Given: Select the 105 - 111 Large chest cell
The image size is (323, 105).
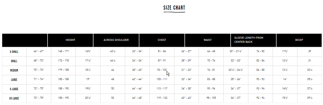Looking at the screenshot, I should (162, 79).
